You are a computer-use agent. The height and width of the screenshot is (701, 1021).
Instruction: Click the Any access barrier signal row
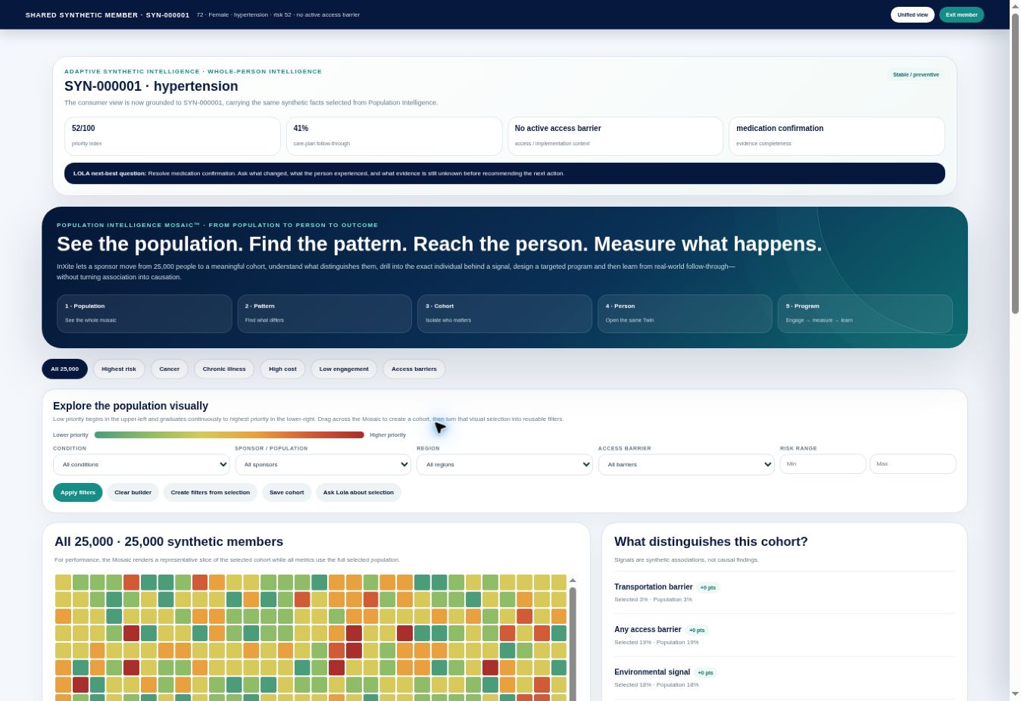coord(785,635)
